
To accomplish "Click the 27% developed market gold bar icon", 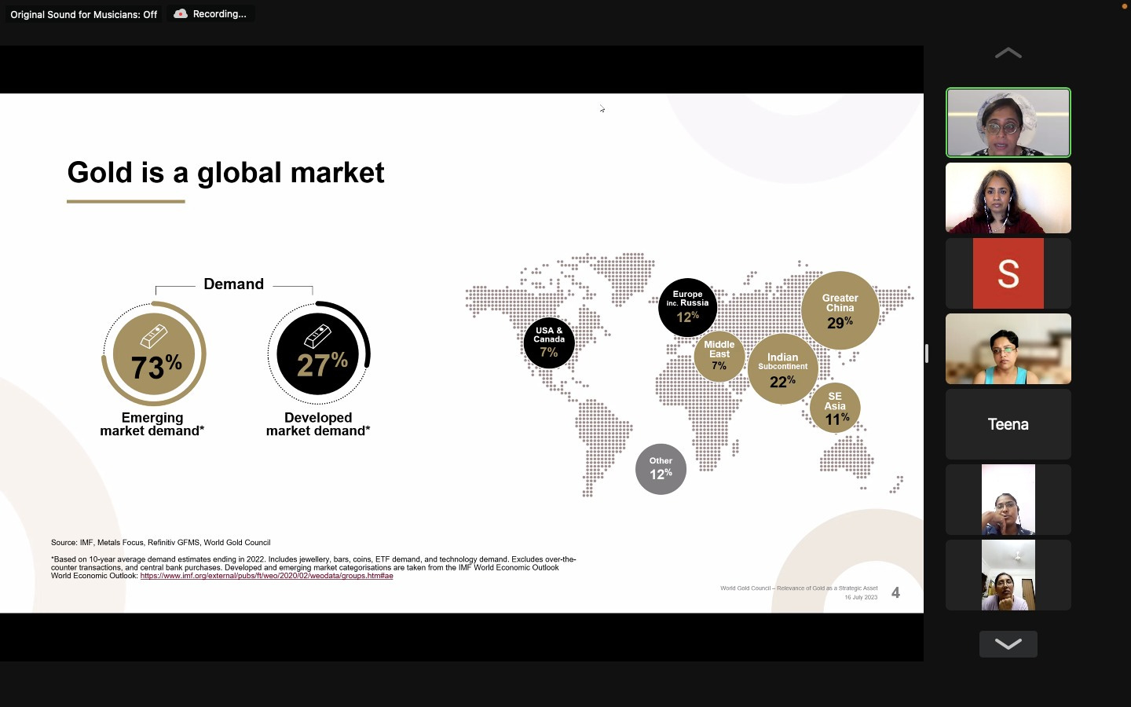I will point(318,336).
